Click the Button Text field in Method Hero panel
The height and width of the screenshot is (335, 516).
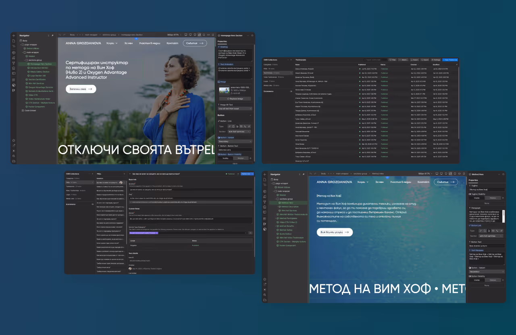point(487,246)
